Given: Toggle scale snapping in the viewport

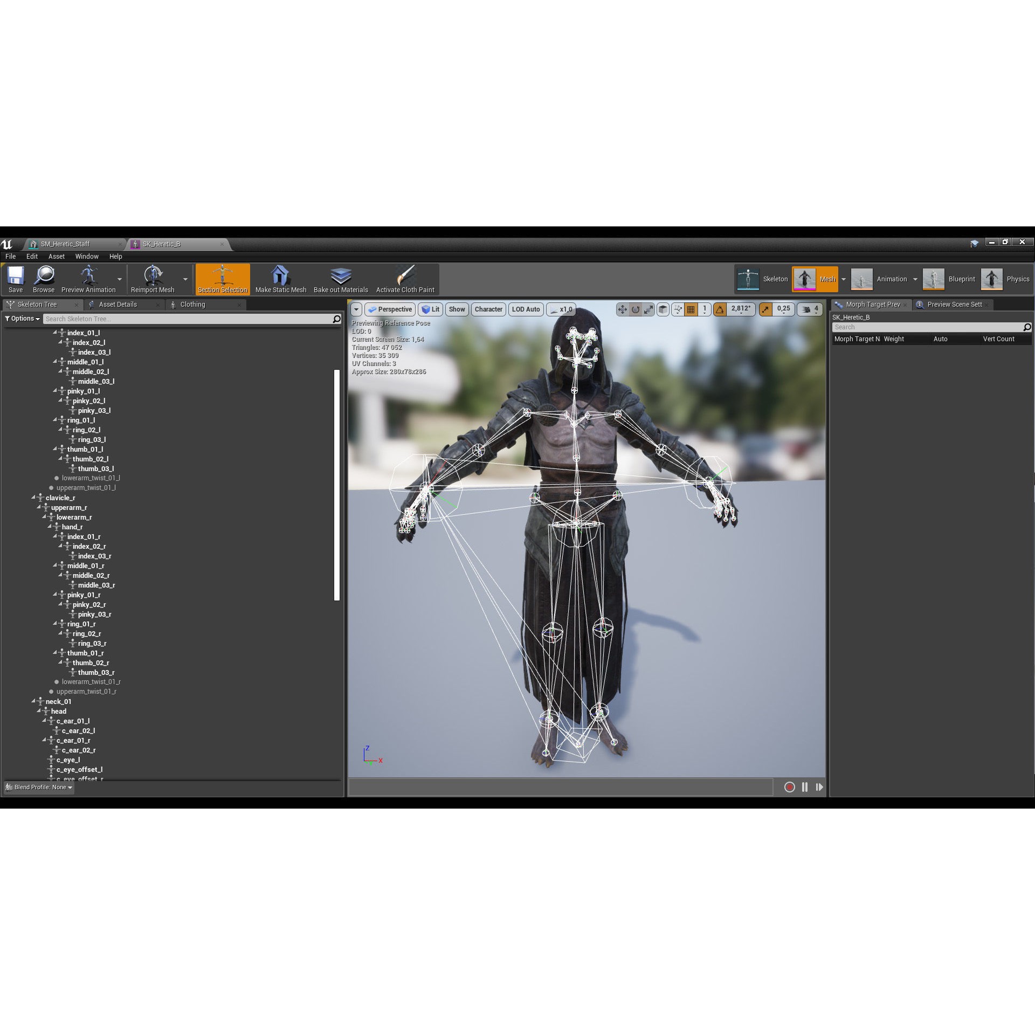Looking at the screenshot, I should point(764,309).
